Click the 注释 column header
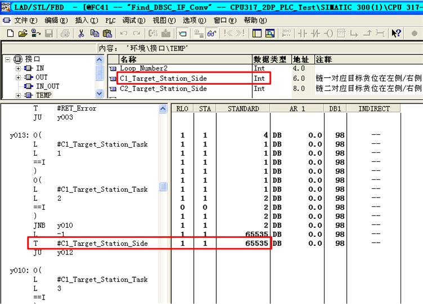Screen dimensions: 423x304 [x=369, y=59]
